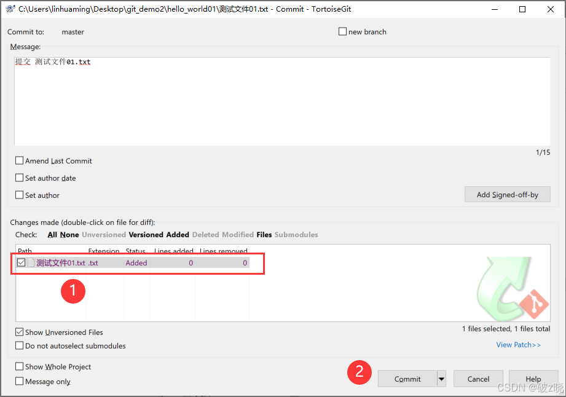This screenshot has height=397, width=566.
Task: Click the TortoiseGit icon in the title bar
Action: pyautogui.click(x=10, y=9)
